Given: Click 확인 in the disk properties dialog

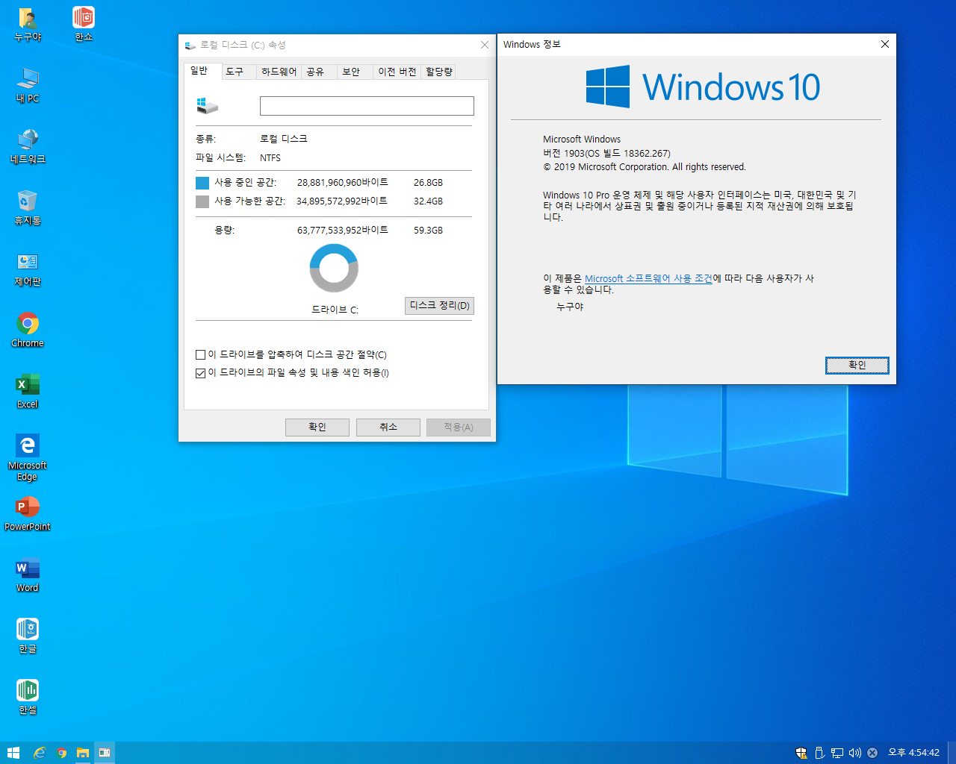Looking at the screenshot, I should tap(317, 427).
